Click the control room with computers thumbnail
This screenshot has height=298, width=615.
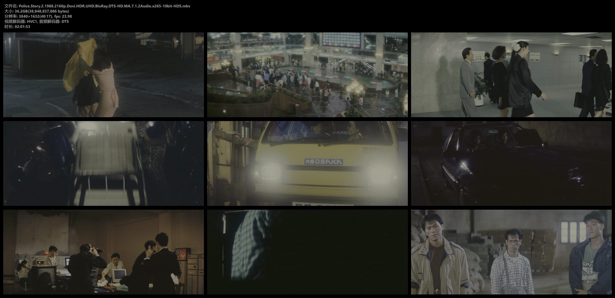coord(103,252)
